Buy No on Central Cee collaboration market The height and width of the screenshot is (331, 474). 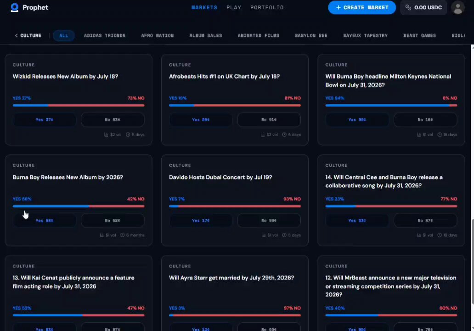[x=425, y=221]
